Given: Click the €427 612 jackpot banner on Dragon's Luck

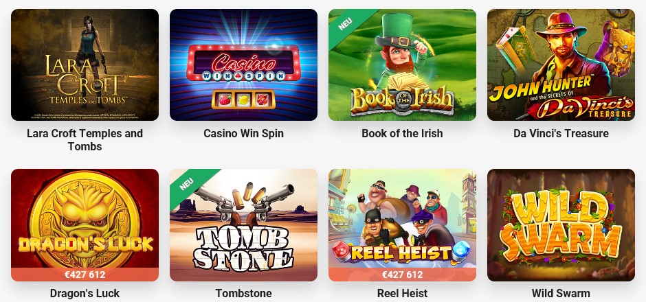Looking at the screenshot, I should point(85,275).
